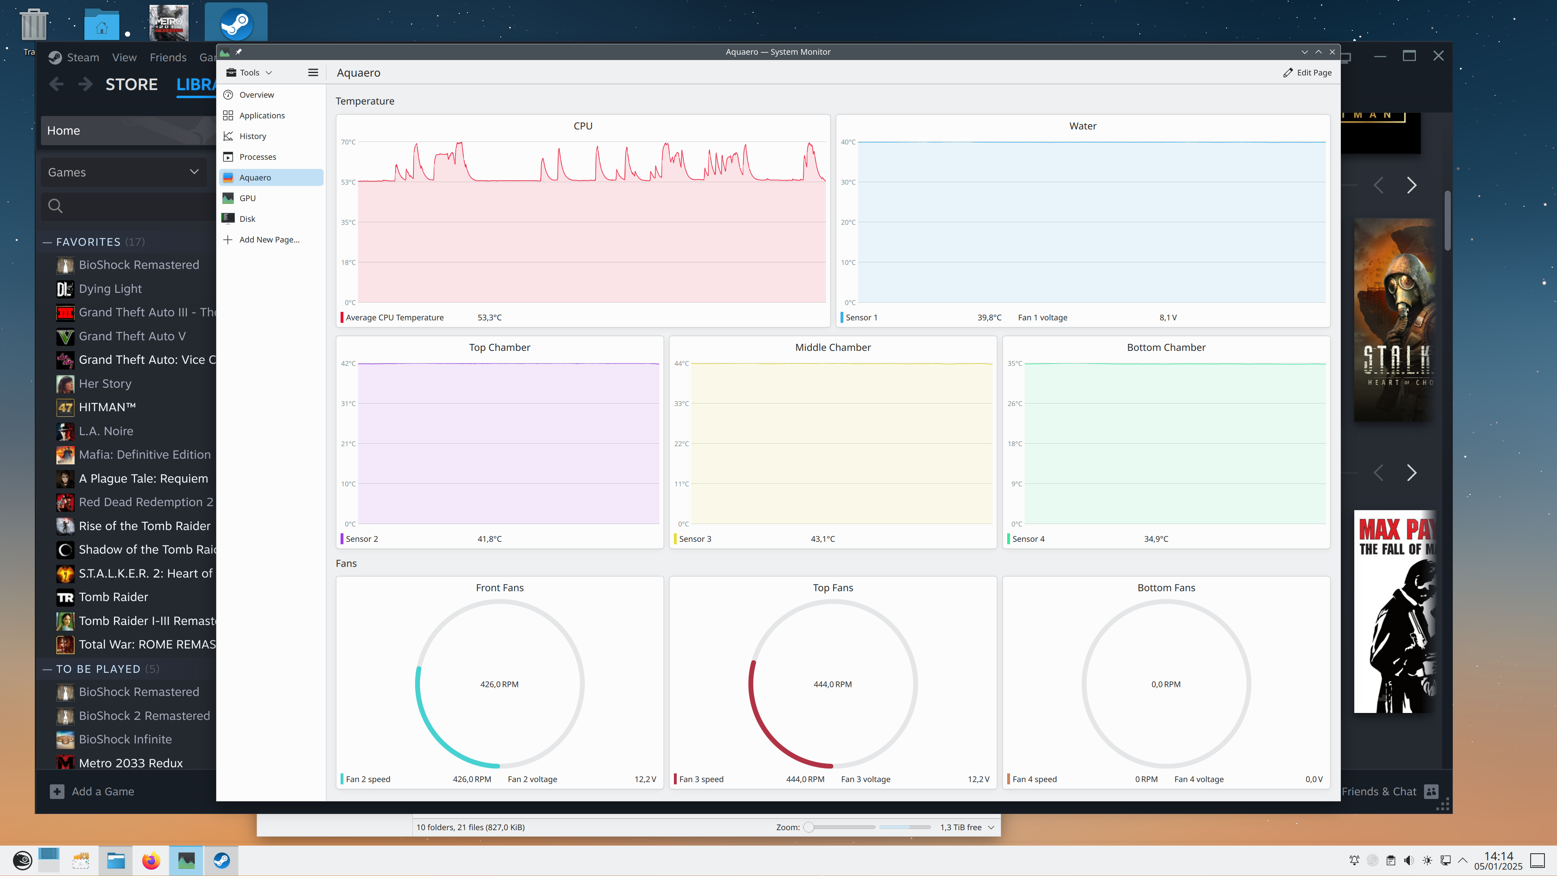Viewport: 1557px width, 876px height.
Task: Open the History page
Action: pos(252,136)
